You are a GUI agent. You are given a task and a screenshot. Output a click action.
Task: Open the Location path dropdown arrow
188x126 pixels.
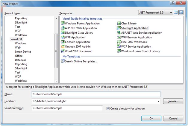159,101
